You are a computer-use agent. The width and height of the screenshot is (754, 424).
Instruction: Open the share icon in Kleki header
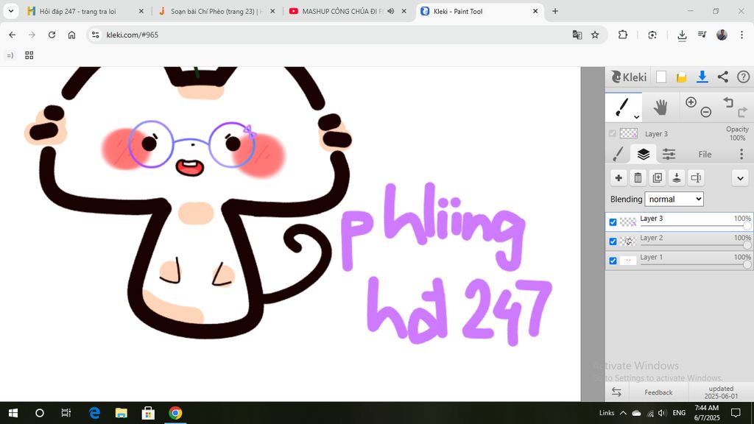[x=723, y=77]
